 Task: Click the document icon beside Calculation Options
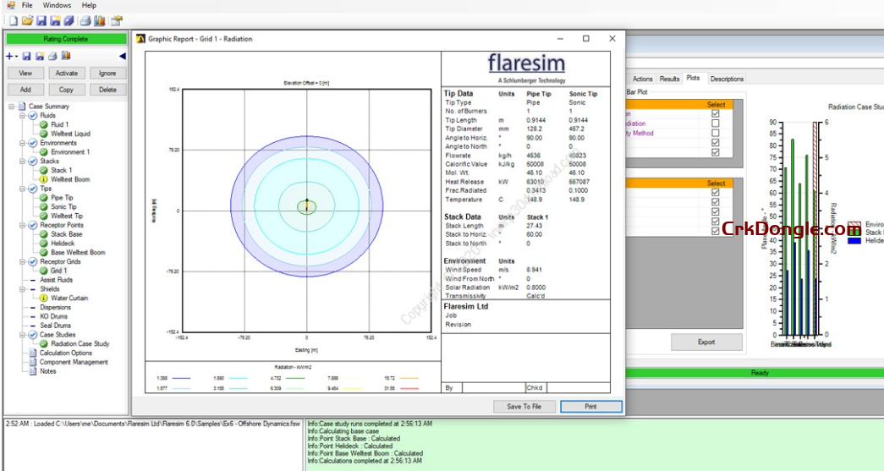tap(33, 353)
